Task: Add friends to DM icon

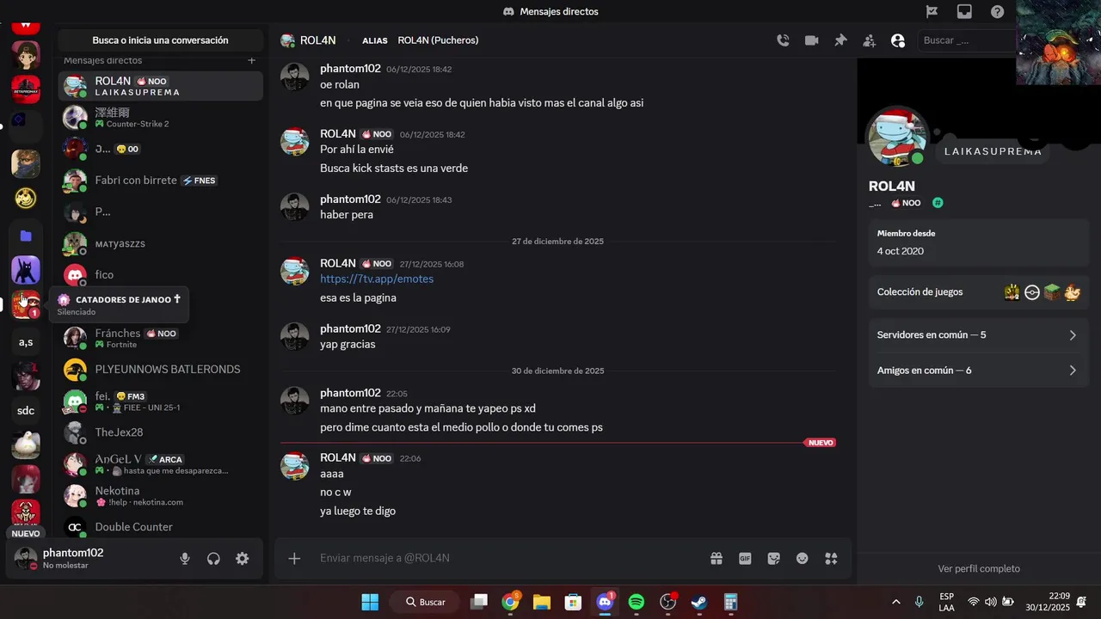Action: click(x=870, y=40)
